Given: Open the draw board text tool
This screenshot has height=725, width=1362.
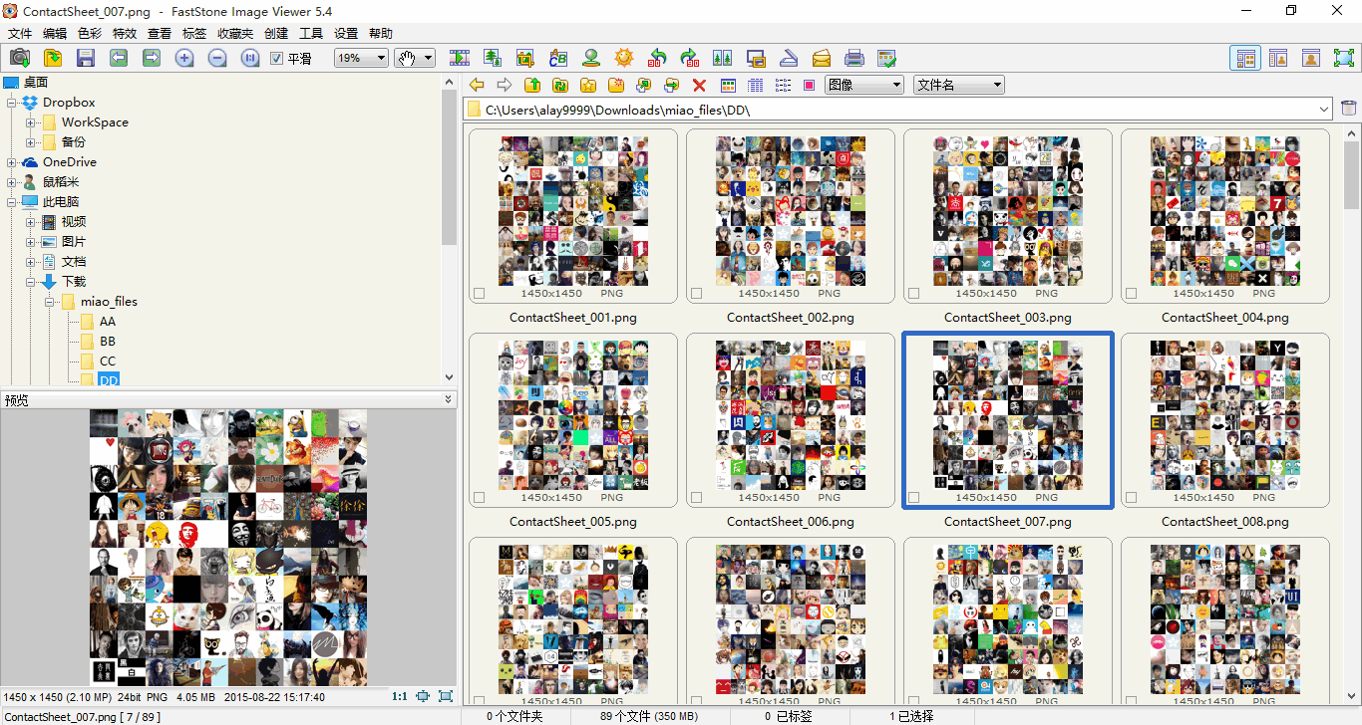Looking at the screenshot, I should [558, 58].
